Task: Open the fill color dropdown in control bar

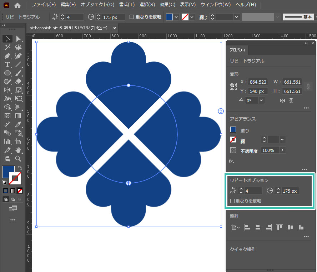Action: tap(176, 17)
